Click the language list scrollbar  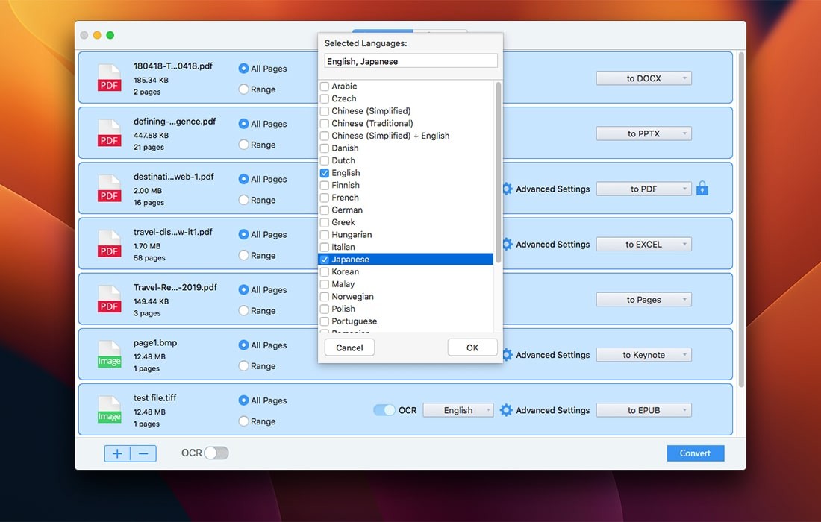[498, 172]
